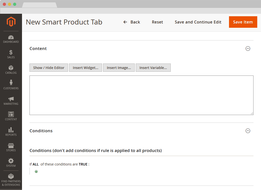Collapse the Conditions section
This screenshot has height=190, width=261.
[x=248, y=131]
